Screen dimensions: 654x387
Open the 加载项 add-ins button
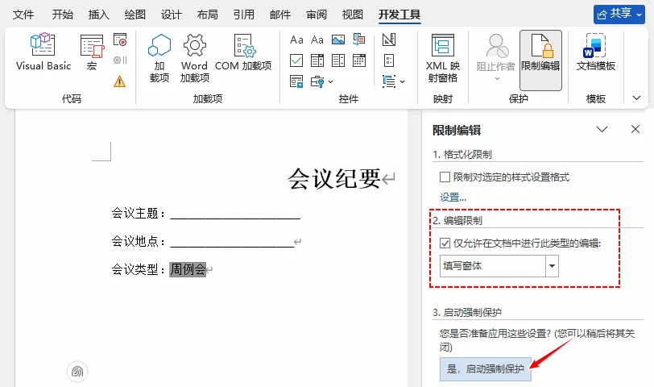click(x=159, y=57)
